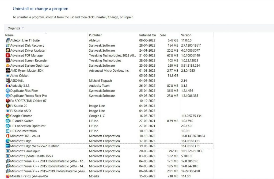The height and width of the screenshot is (179, 274).
Task: Select the HP Audio Switch icon
Action: point(7,121)
